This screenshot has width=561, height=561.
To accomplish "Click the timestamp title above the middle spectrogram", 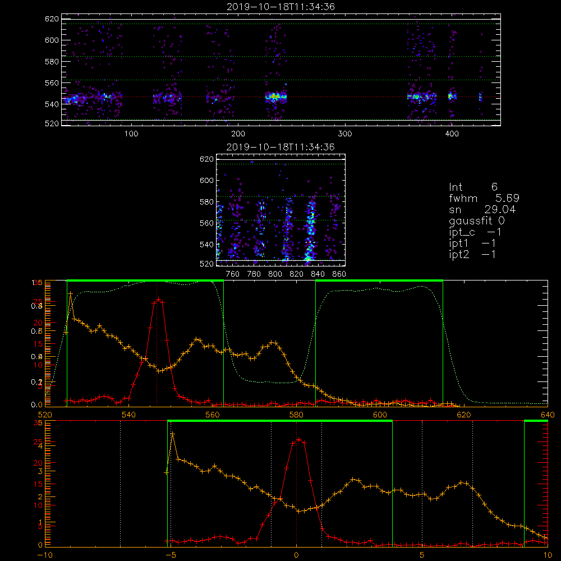I will (280, 147).
